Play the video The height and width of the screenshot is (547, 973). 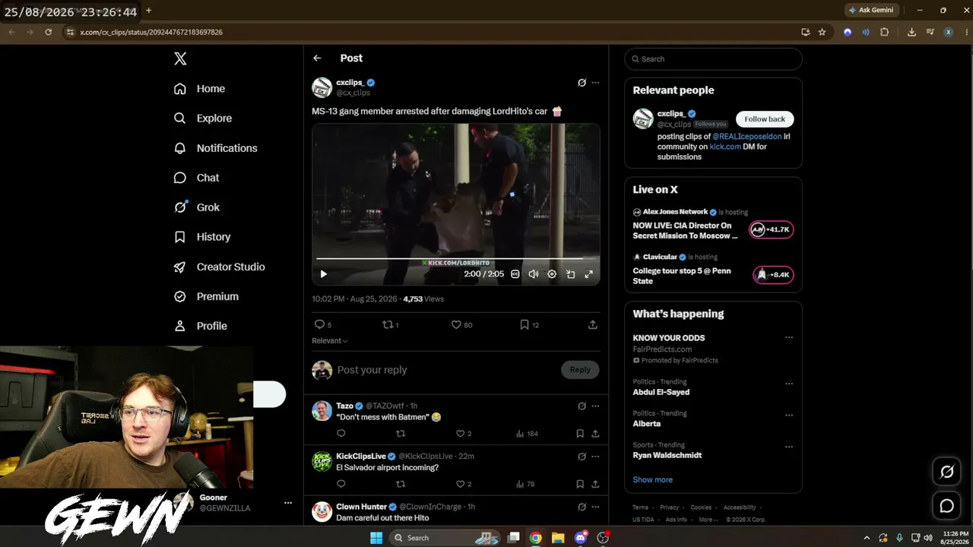(x=323, y=274)
